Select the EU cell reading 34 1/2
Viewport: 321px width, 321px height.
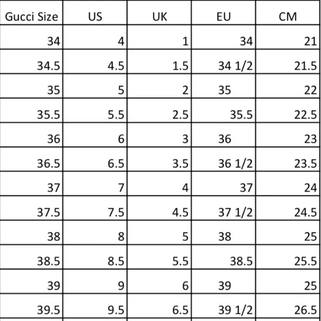coord(224,61)
